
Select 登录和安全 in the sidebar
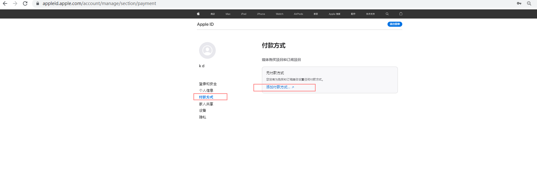point(208,84)
